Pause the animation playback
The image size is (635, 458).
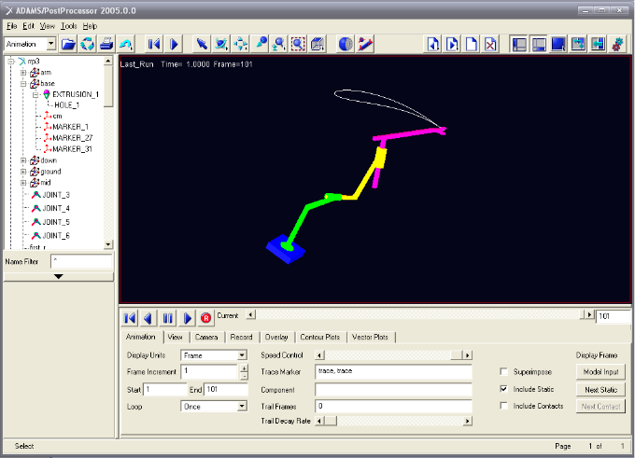click(168, 317)
